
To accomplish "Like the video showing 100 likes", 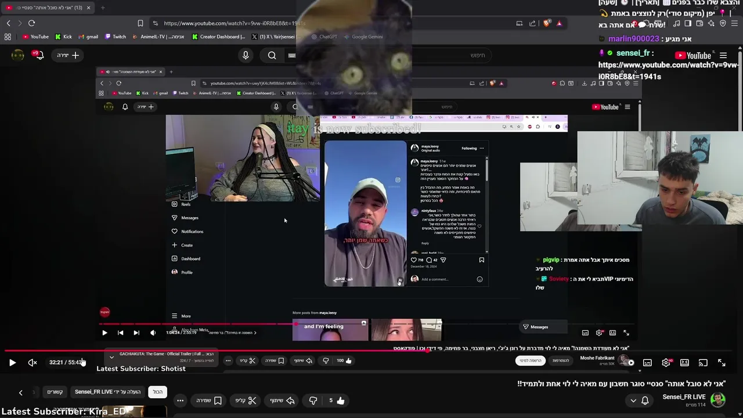I will (344, 361).
